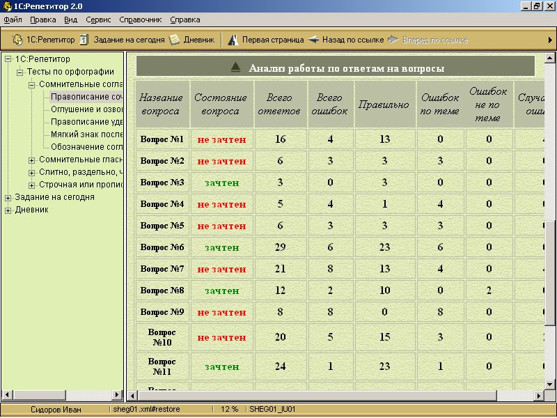Image resolution: width=557 pixels, height=418 pixels.
Task: Expand the Дневник tree node
Action: tap(8, 210)
